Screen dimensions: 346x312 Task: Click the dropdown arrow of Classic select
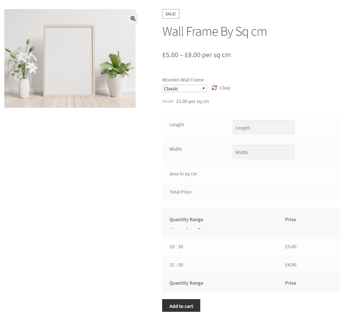click(x=204, y=89)
